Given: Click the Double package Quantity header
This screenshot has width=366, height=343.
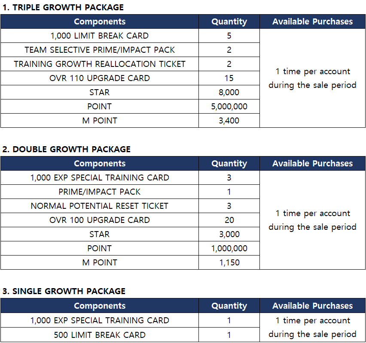Looking at the screenshot, I should 229,163.
